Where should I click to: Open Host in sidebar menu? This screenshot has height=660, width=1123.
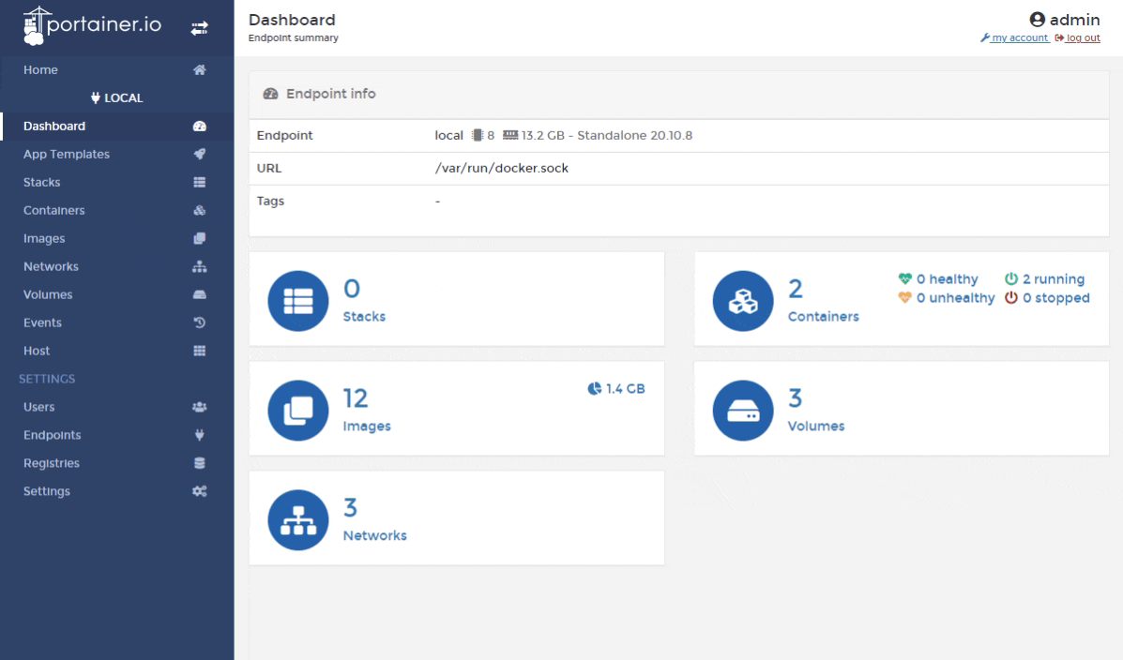37,351
